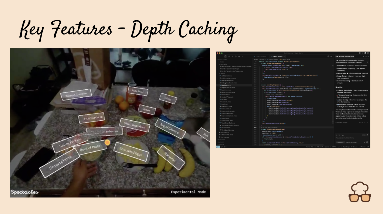Choose model from claude-4-sonnet dropdown

(352, 142)
